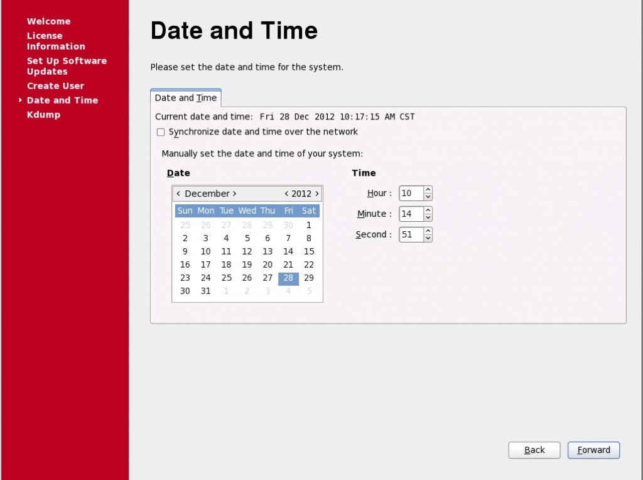Open the Kdump section in the sidebar
Viewport: 643px width, 480px height.
pos(43,115)
